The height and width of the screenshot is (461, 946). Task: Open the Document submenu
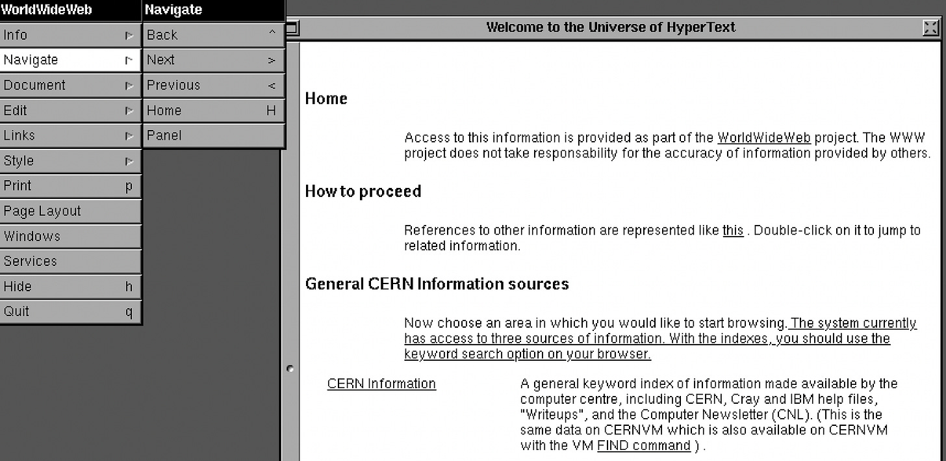pos(70,85)
